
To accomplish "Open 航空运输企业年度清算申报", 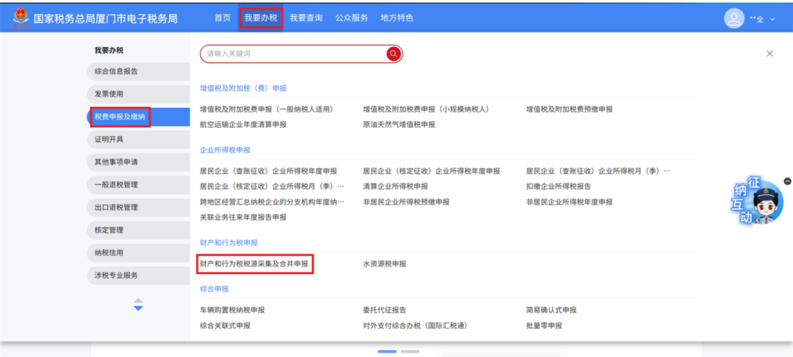I will (243, 125).
